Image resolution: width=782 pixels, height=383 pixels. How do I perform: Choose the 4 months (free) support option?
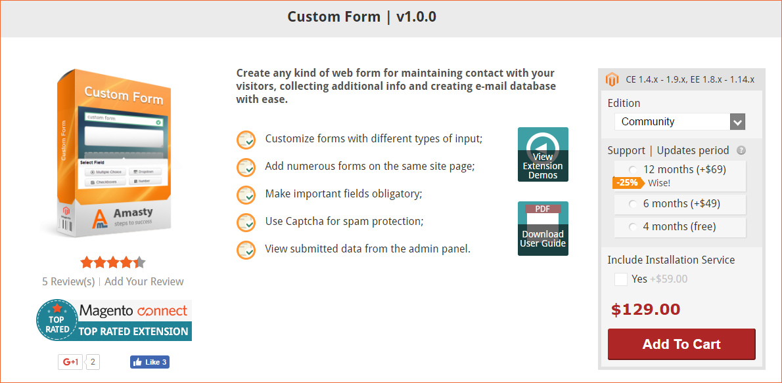pos(633,227)
